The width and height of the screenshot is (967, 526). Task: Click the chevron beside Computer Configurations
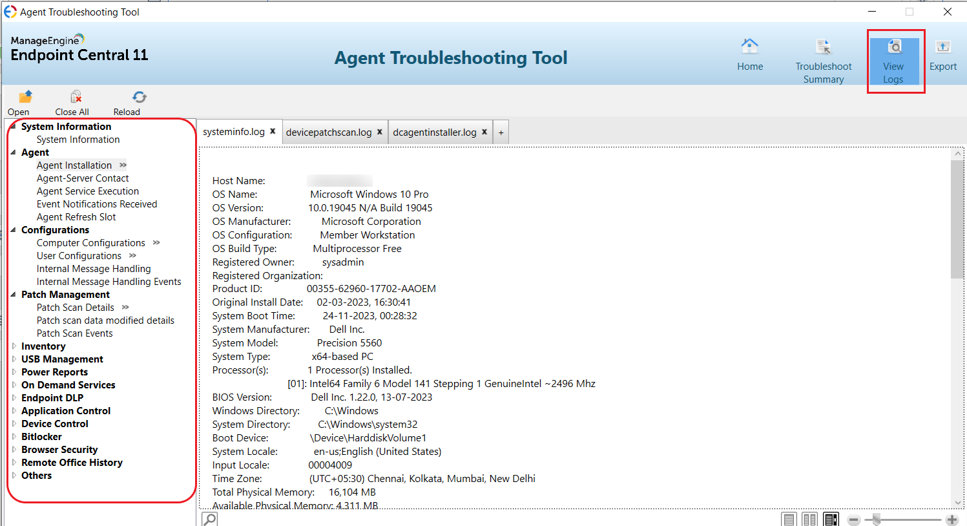(156, 243)
